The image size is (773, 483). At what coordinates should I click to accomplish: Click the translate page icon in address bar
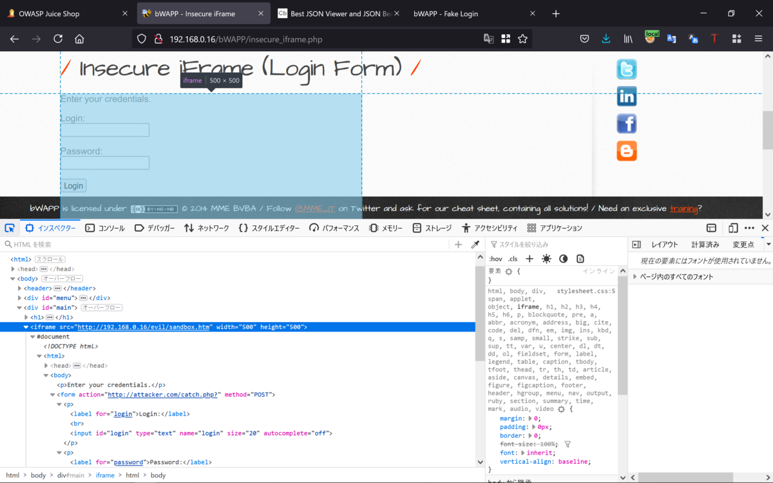(x=489, y=39)
